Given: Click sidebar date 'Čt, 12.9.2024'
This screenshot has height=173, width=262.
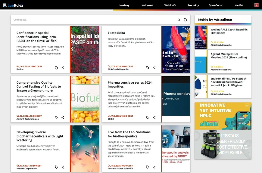Looking at the screenshot, I should point(217,42).
